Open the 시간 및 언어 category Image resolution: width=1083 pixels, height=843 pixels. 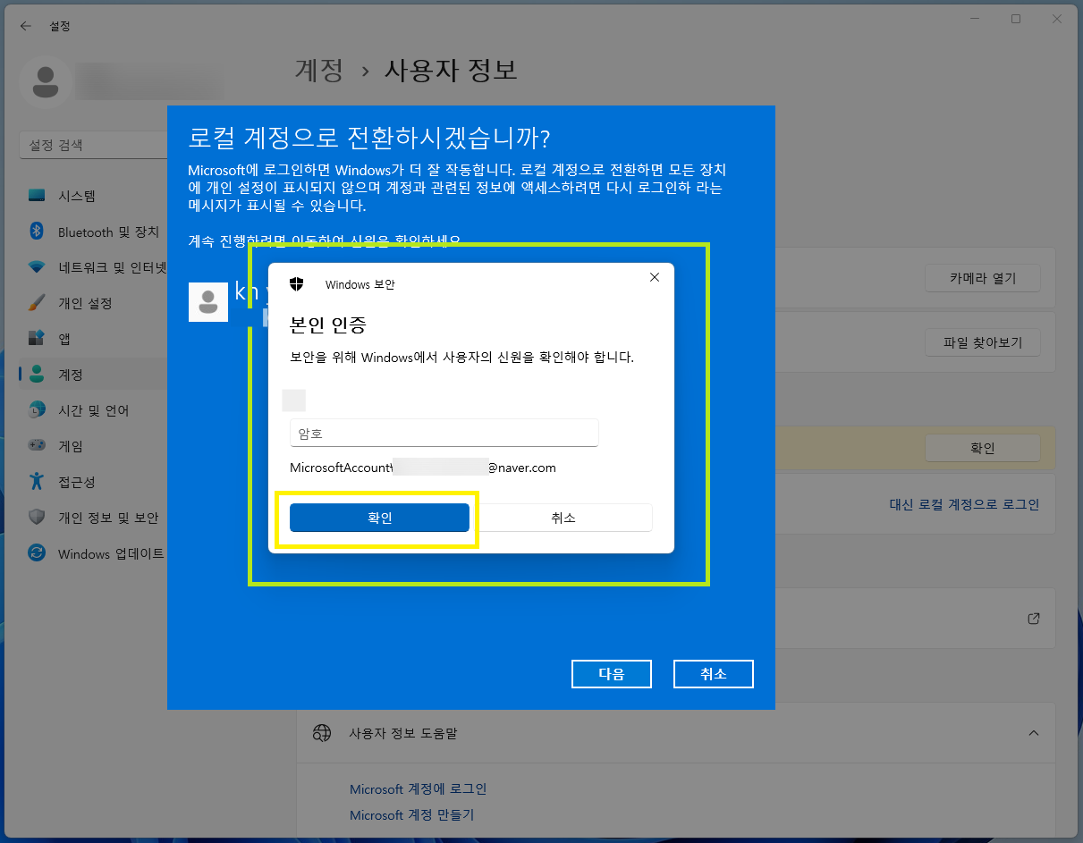[93, 410]
